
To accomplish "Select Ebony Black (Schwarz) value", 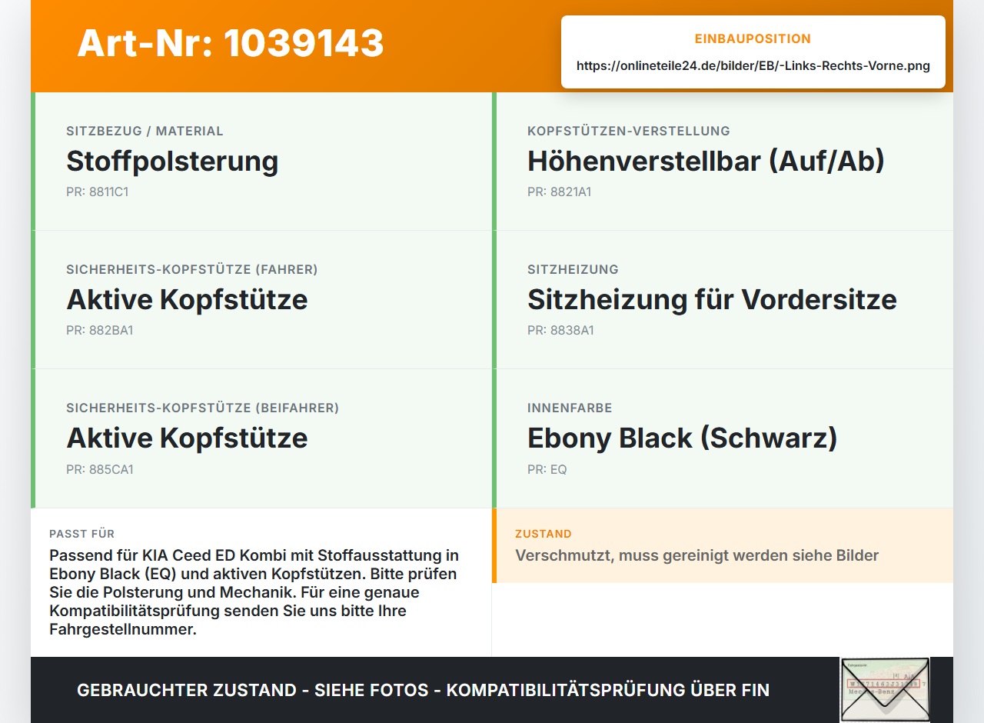I will pos(683,438).
